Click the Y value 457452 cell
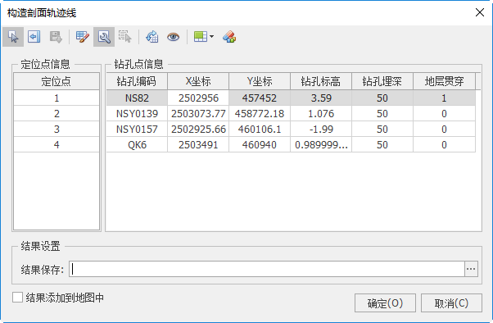 pyautogui.click(x=260, y=98)
